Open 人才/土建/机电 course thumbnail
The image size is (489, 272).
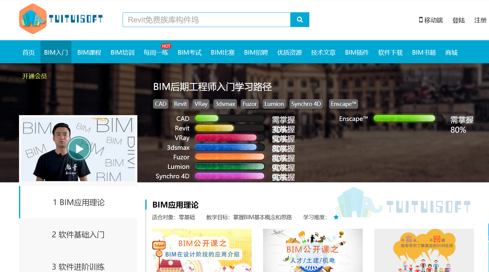[x=313, y=250]
